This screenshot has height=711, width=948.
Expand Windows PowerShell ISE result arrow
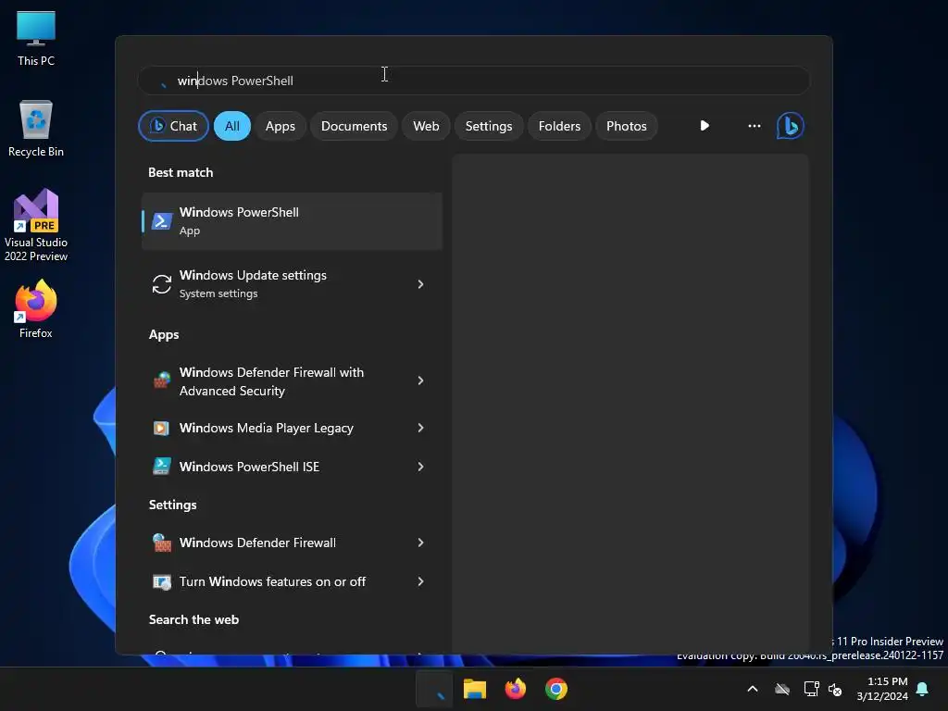click(x=420, y=467)
